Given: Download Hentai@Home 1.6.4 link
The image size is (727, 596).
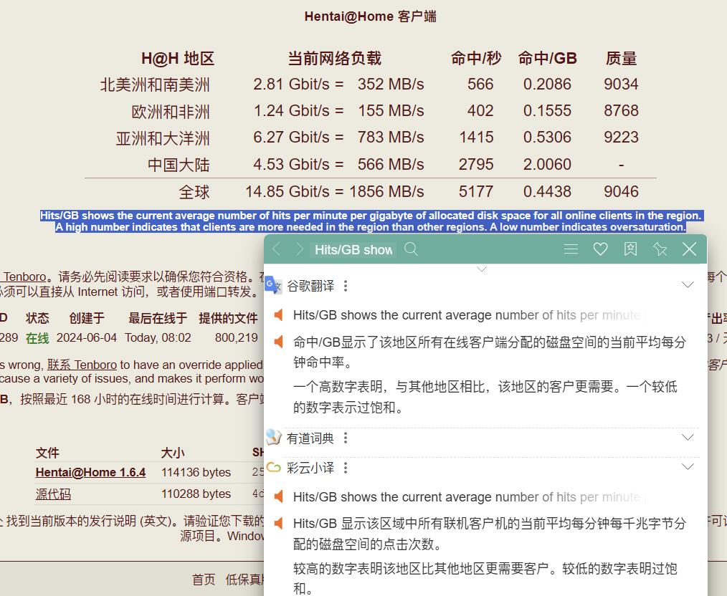Looking at the screenshot, I should [90, 472].
